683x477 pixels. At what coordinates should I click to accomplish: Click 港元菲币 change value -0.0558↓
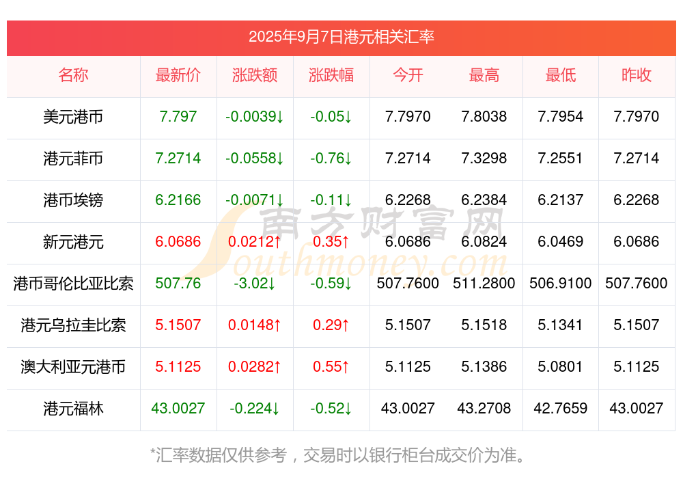point(254,159)
